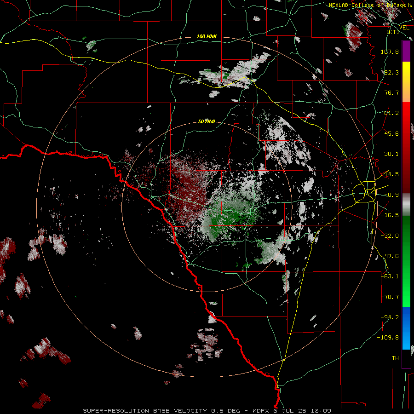The image size is (414, 414).
Task: Click the '61.2' scale value
Action: (391, 113)
